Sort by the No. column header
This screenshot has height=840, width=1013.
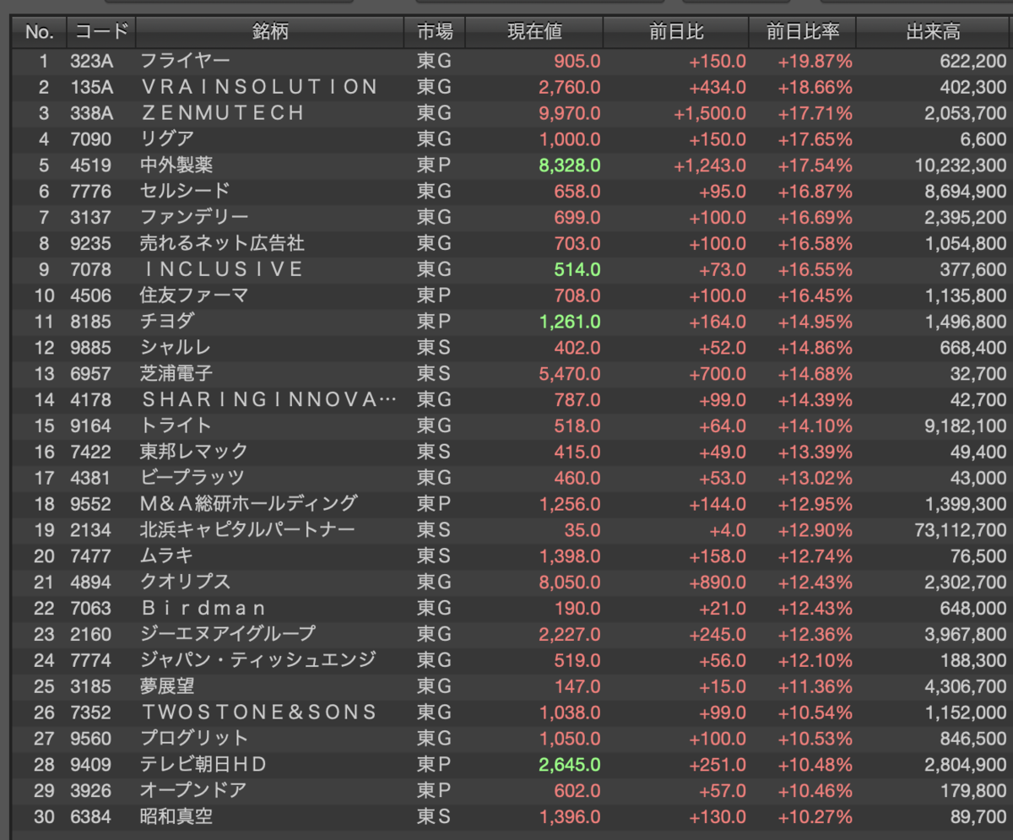tap(40, 33)
